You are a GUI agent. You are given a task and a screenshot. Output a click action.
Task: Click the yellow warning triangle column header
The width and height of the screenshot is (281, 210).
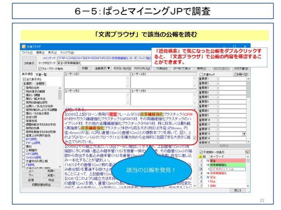click(x=201, y=157)
